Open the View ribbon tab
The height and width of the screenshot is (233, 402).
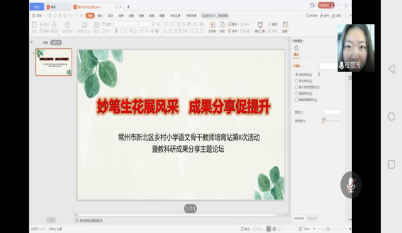coord(162,16)
